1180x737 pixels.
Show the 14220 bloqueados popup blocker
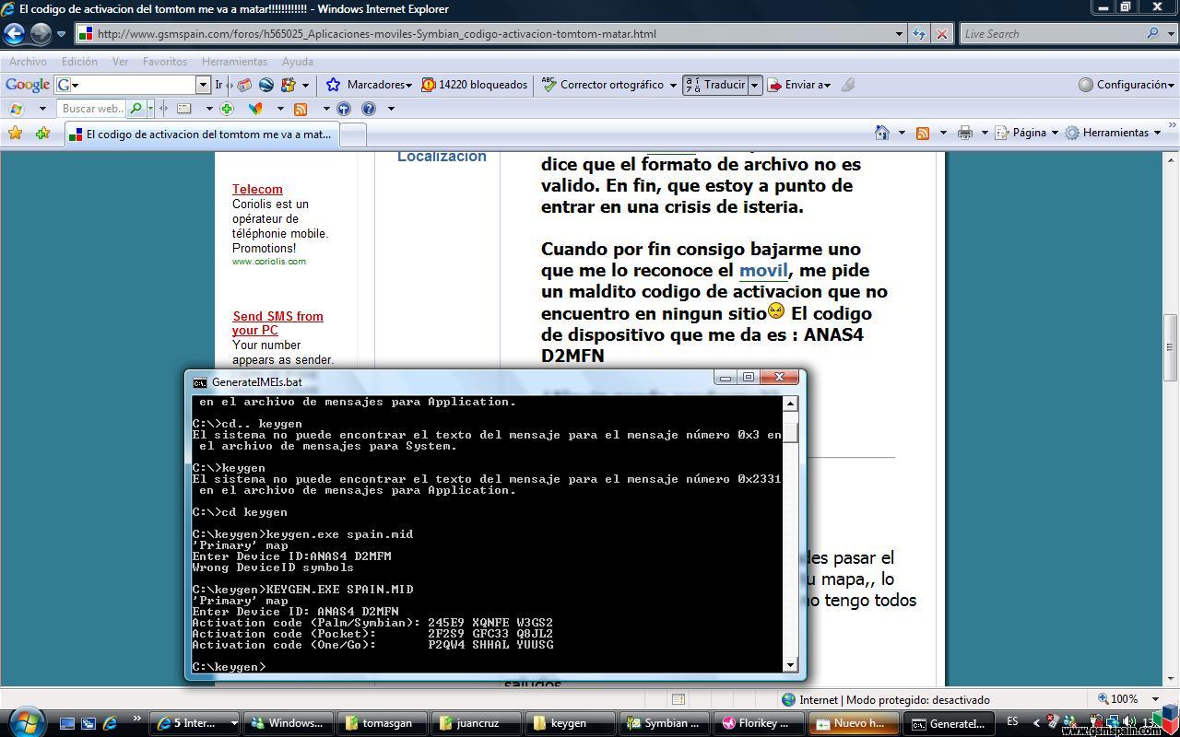pyautogui.click(x=474, y=85)
